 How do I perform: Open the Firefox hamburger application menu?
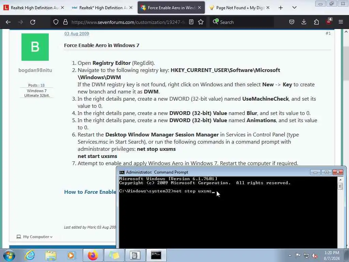341,22
